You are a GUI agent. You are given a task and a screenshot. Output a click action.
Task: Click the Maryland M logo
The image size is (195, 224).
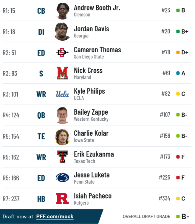pos(62,73)
